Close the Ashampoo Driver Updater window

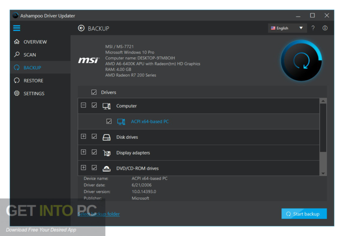(327, 15)
